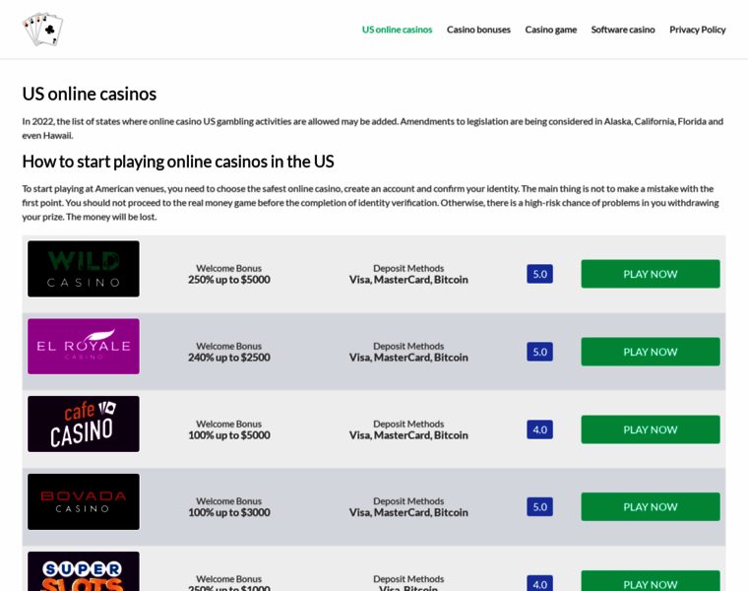The width and height of the screenshot is (748, 591).
Task: Click El Royale's 240% welcome bonus text
Action: tap(228, 358)
